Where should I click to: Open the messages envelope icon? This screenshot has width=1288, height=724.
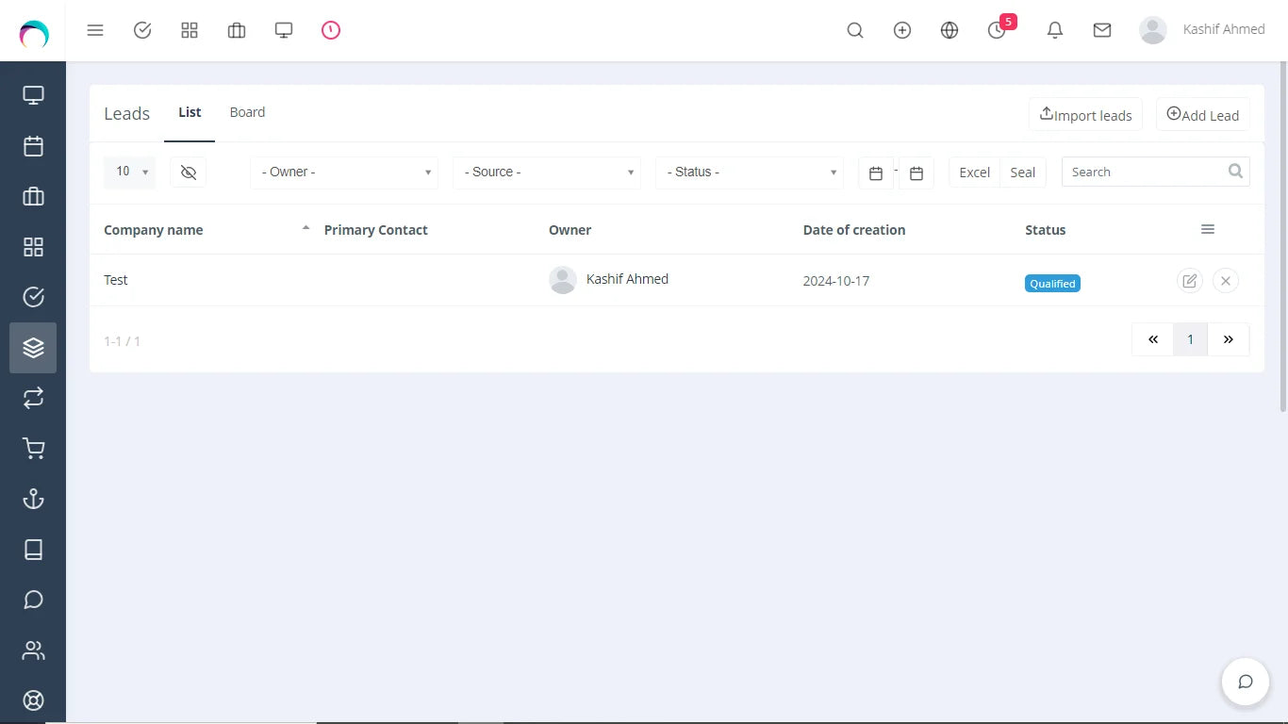[x=1102, y=30]
